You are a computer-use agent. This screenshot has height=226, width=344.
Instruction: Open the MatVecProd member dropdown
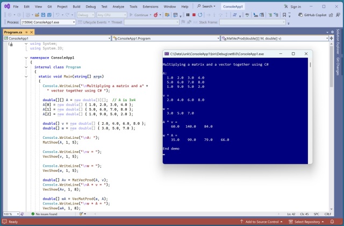tap(275, 38)
